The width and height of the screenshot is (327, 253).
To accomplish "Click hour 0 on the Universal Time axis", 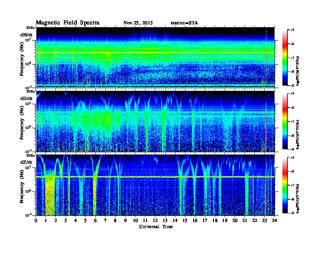I will (36, 220).
